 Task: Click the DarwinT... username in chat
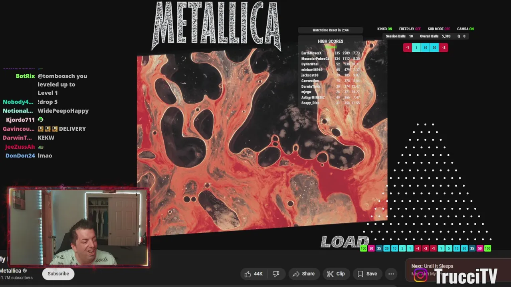[17, 138]
